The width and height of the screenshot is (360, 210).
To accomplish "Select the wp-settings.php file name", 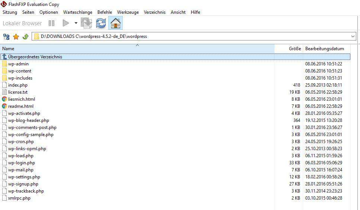I will [24, 177].
